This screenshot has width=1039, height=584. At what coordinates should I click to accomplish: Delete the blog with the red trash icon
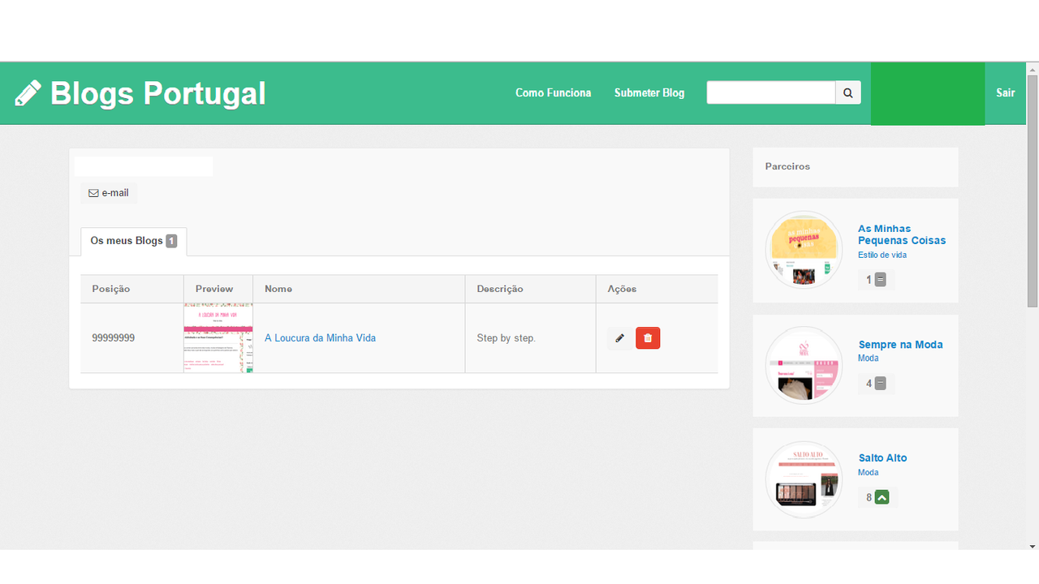click(x=648, y=338)
